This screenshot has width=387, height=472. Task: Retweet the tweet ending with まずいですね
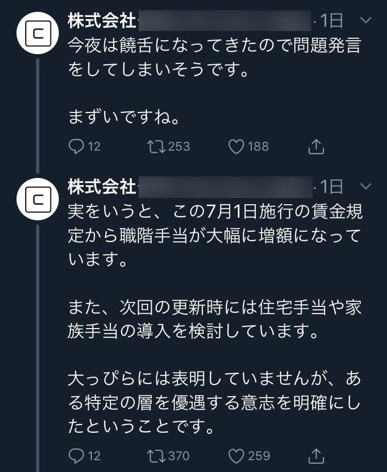click(155, 147)
